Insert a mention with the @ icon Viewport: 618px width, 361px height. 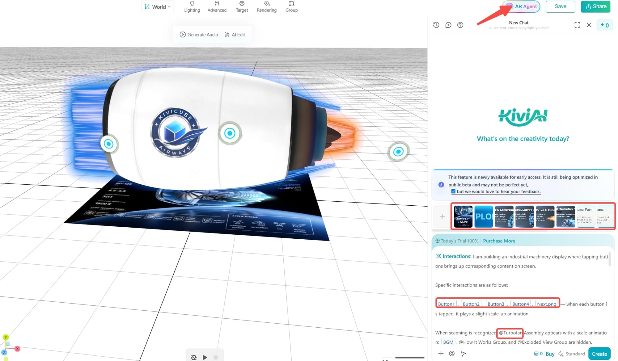point(451,354)
